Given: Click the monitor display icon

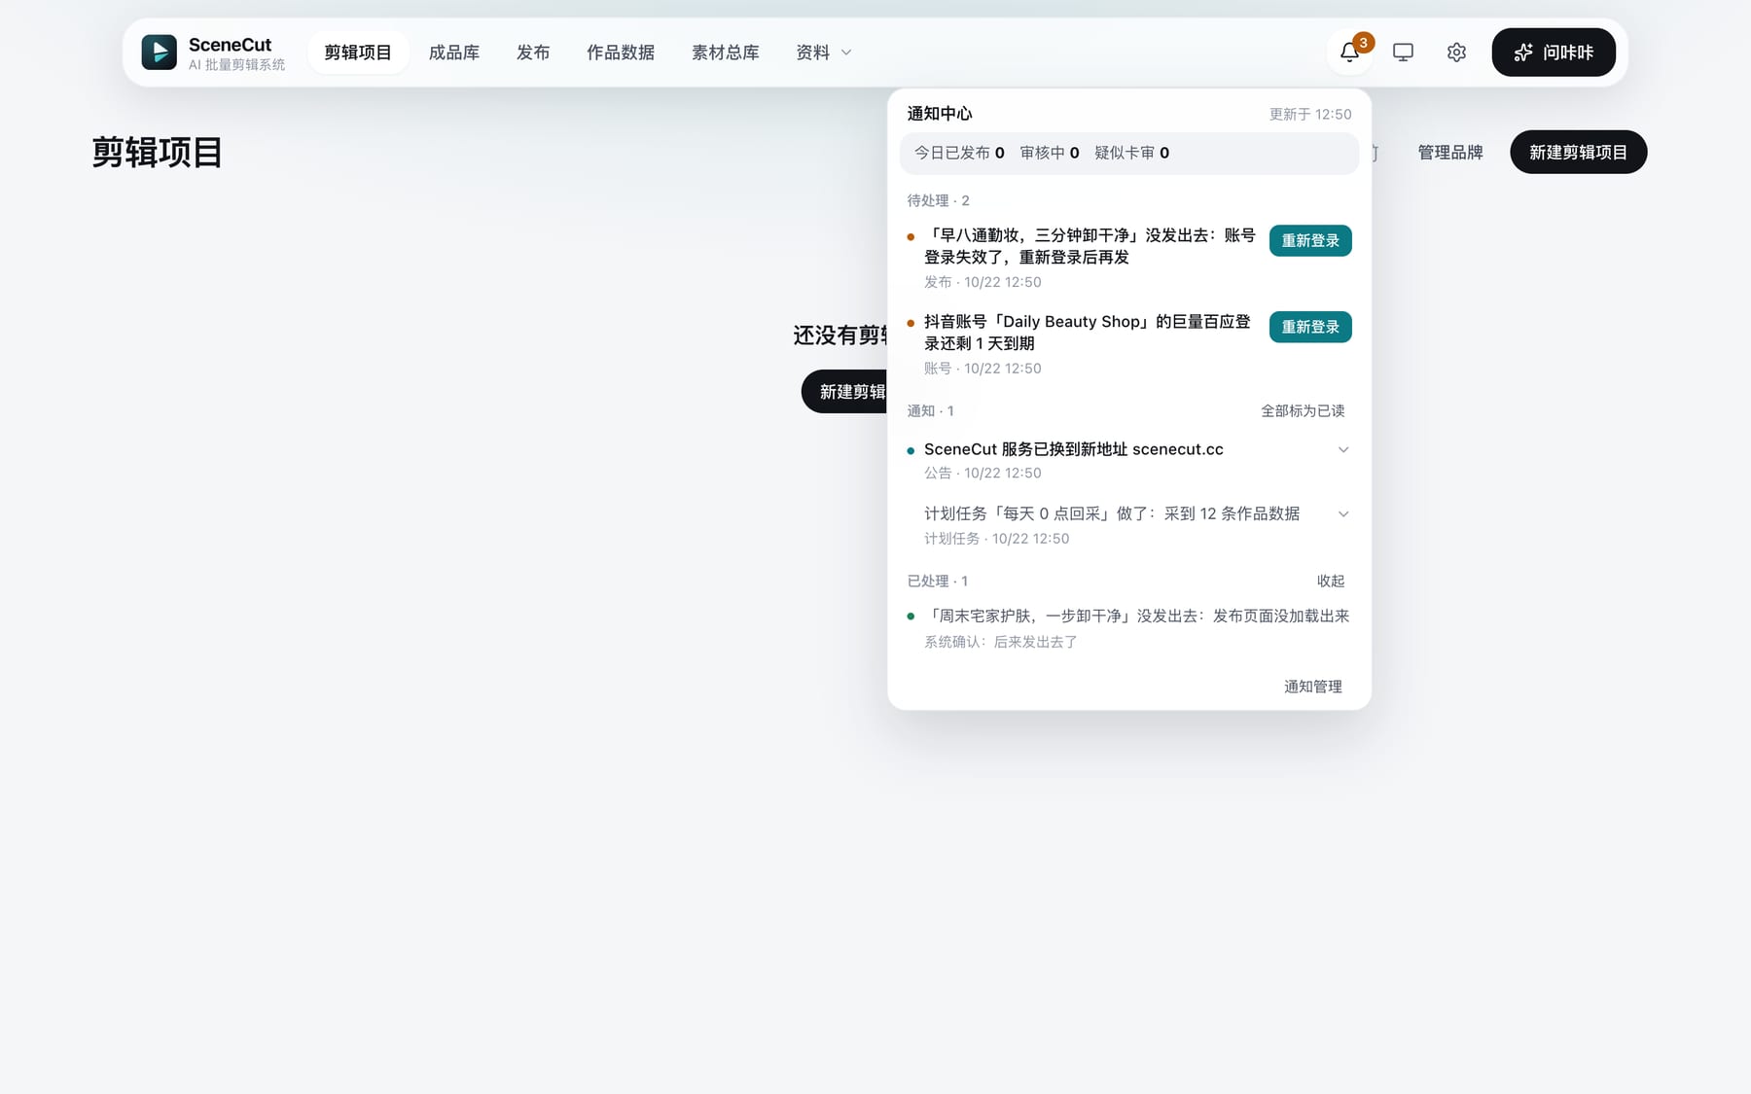Looking at the screenshot, I should click(x=1403, y=53).
